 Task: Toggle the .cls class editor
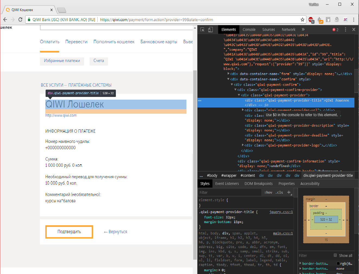[x=279, y=192]
